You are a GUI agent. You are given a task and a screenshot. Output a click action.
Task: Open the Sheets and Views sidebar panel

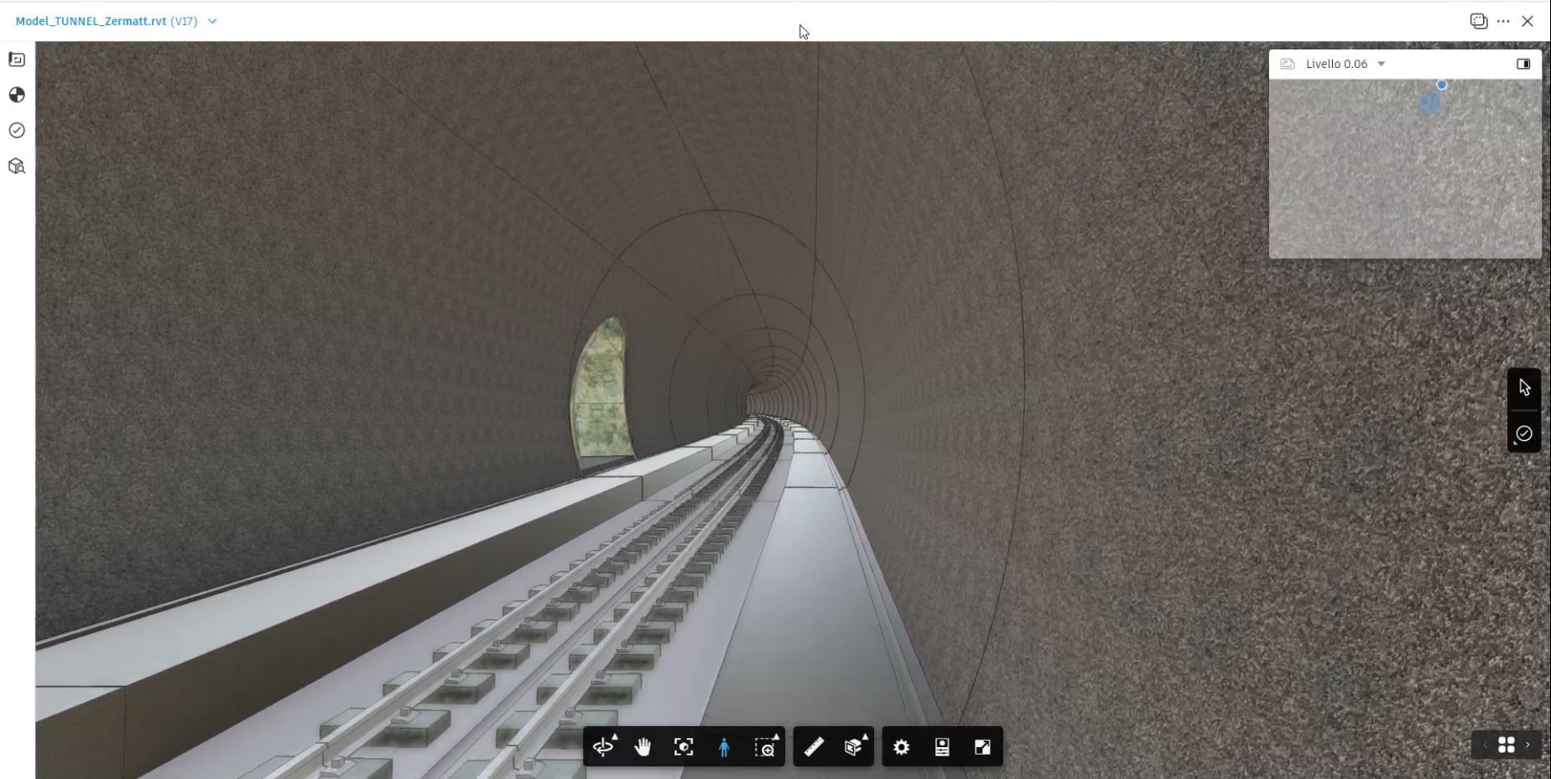coord(17,60)
